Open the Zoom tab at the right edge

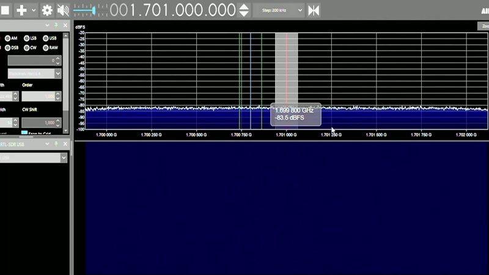[483, 26]
